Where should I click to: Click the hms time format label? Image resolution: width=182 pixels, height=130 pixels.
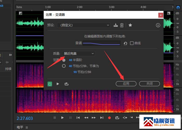[19, 7]
